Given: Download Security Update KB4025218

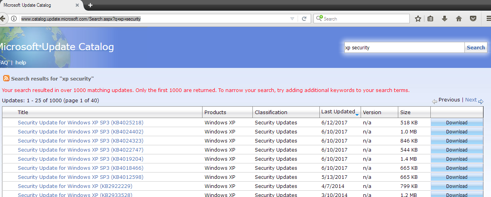Looking at the screenshot, I should point(457,123).
